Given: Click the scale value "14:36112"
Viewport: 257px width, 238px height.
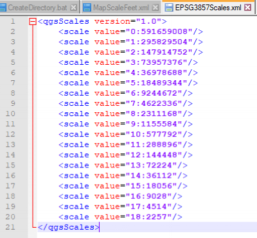Looking at the screenshot, I should click(x=152, y=176).
